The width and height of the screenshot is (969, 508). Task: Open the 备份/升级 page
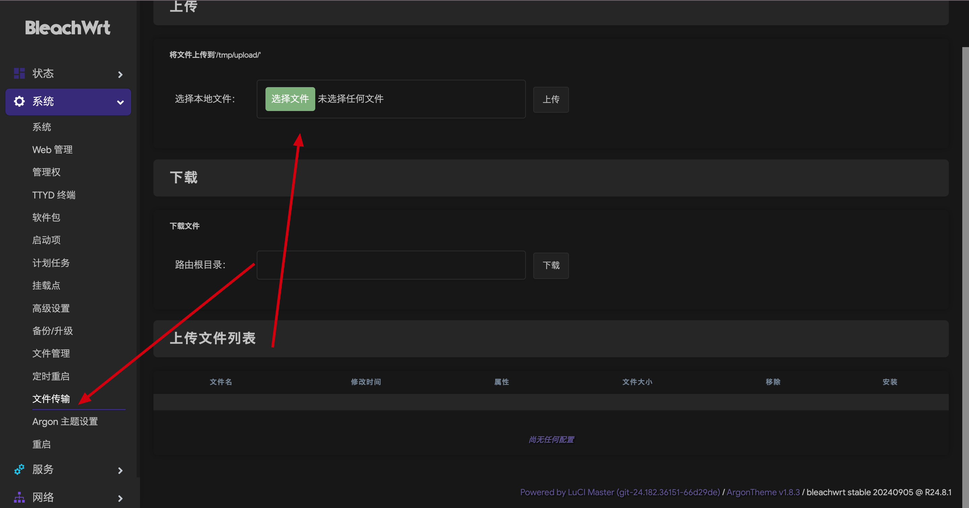[52, 331]
